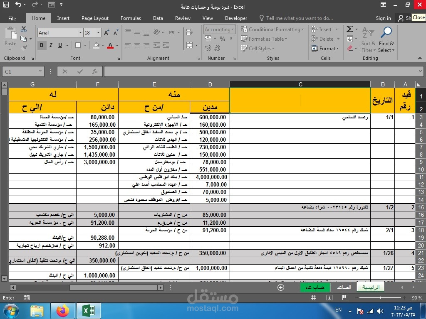Apply the red Font Color A
The width and height of the screenshot is (426, 319).
(110, 45)
